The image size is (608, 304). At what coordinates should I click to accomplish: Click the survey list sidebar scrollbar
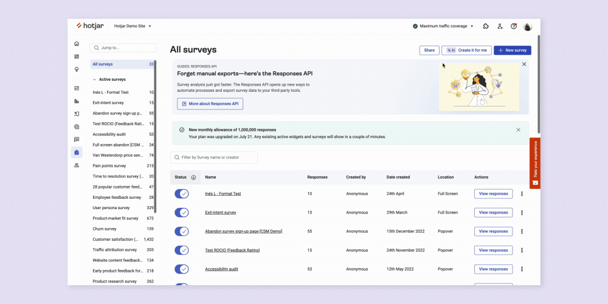point(156,136)
